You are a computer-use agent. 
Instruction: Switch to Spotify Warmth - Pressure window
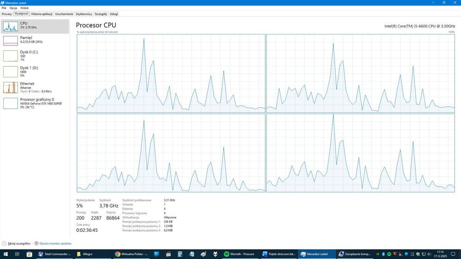tap(240, 254)
